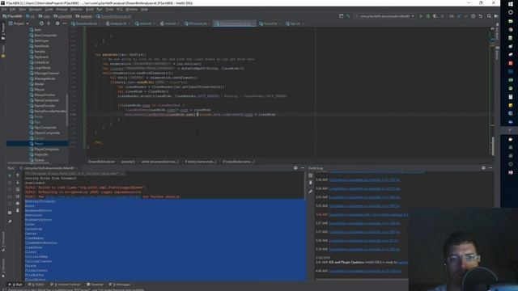The image size is (518, 291).
Task: Select MessageChannel in the Project tree
Action: click(47, 74)
